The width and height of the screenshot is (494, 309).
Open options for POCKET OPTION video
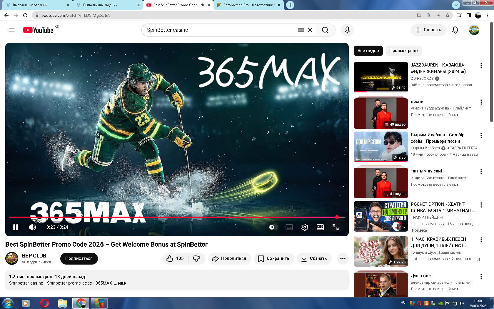pyautogui.click(x=481, y=205)
